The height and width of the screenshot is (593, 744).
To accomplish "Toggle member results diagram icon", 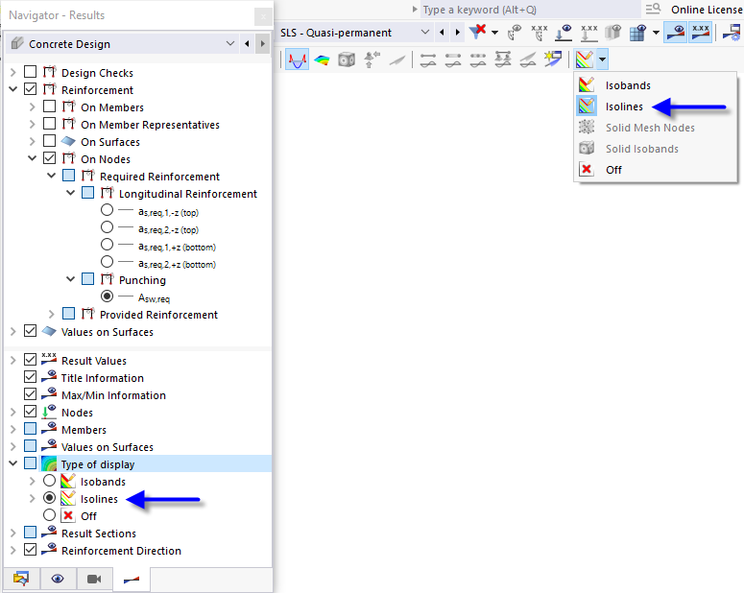I will click(x=298, y=59).
